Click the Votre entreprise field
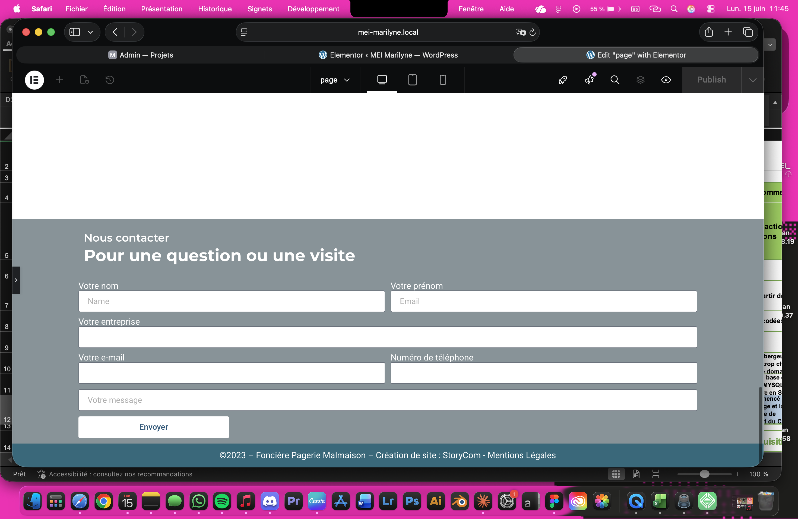The height and width of the screenshot is (519, 798). 388,337
